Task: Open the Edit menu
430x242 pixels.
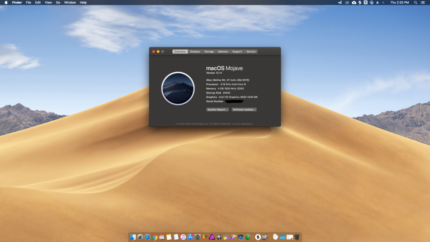Action: click(x=38, y=3)
